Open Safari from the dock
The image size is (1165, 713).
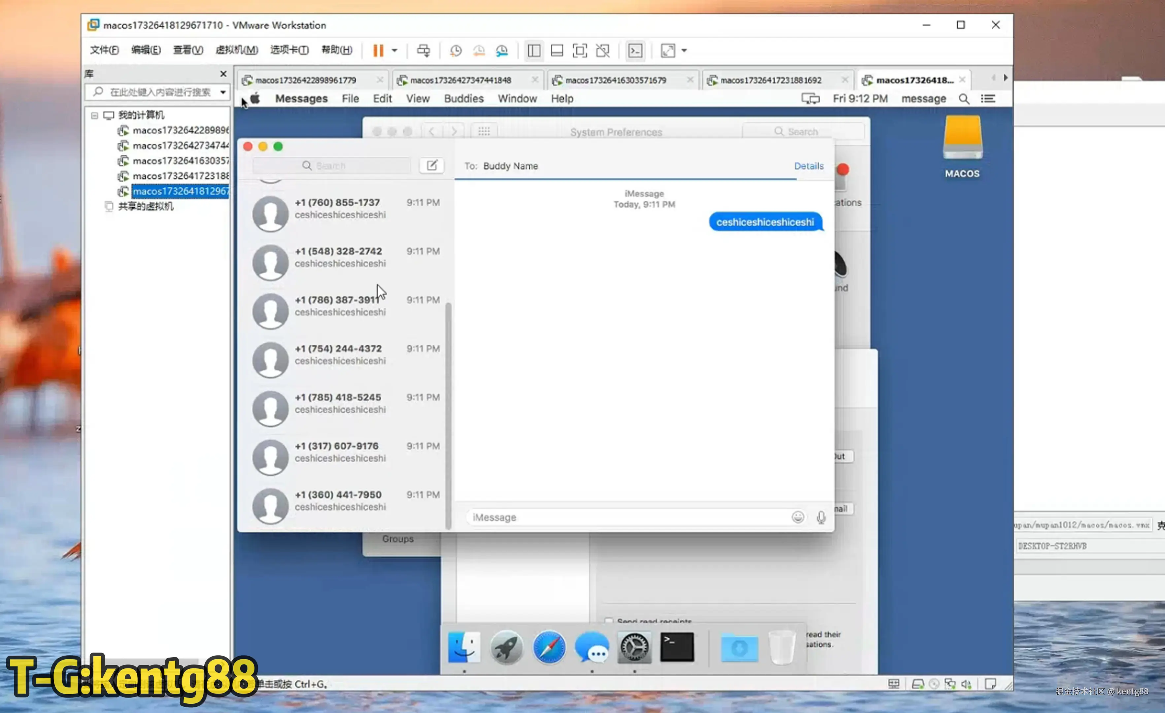(x=549, y=647)
